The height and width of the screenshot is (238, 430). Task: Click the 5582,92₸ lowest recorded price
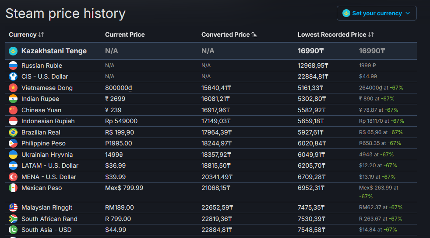click(311, 110)
